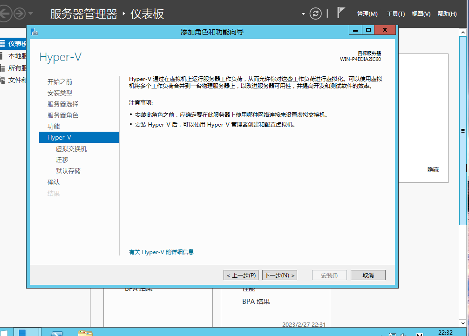
Task: Click target server name WIN-P4EDIA2IC60
Action: pyautogui.click(x=360, y=59)
